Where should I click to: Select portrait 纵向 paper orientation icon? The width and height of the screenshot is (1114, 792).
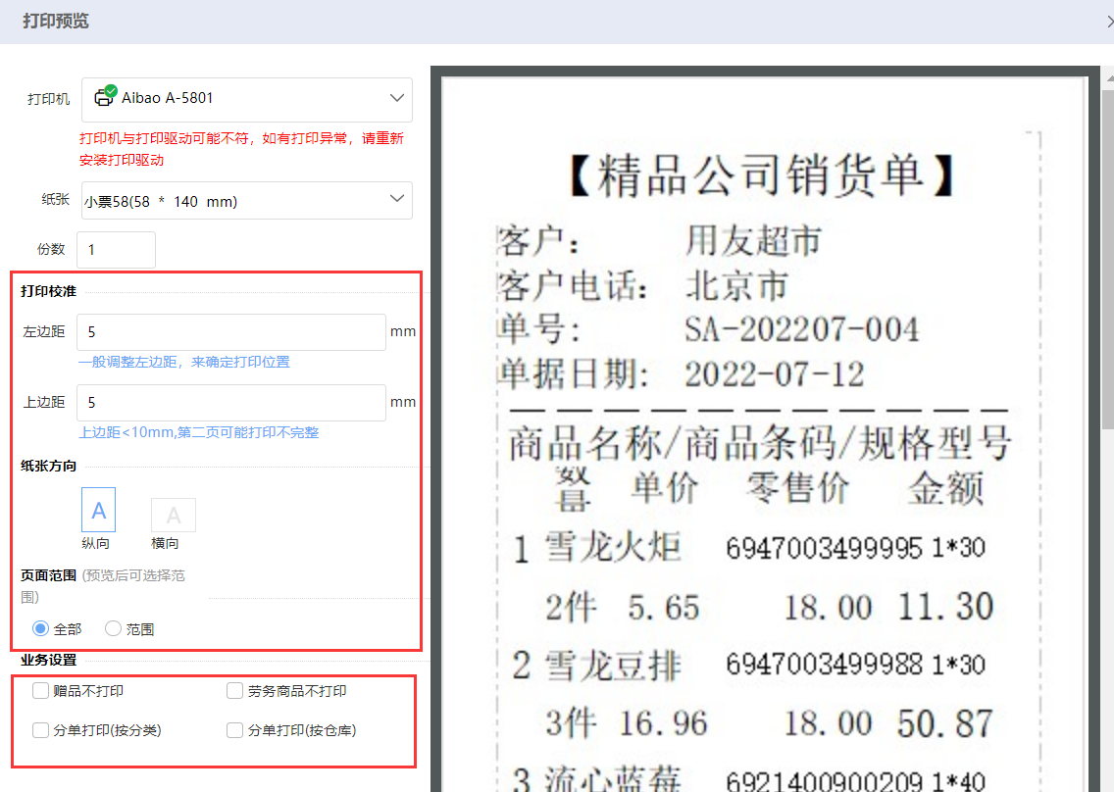click(x=98, y=510)
